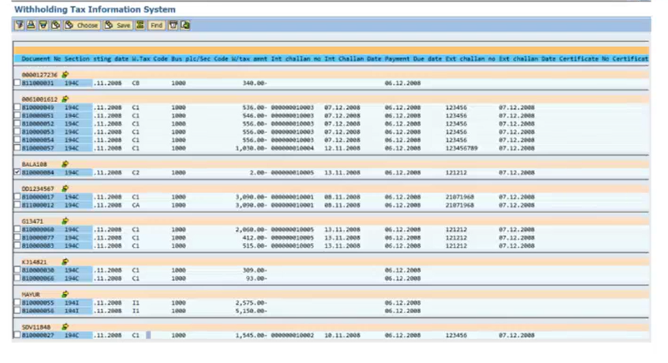Click the W.Tax Code column header
This screenshot has height=363, width=668.
150,59
